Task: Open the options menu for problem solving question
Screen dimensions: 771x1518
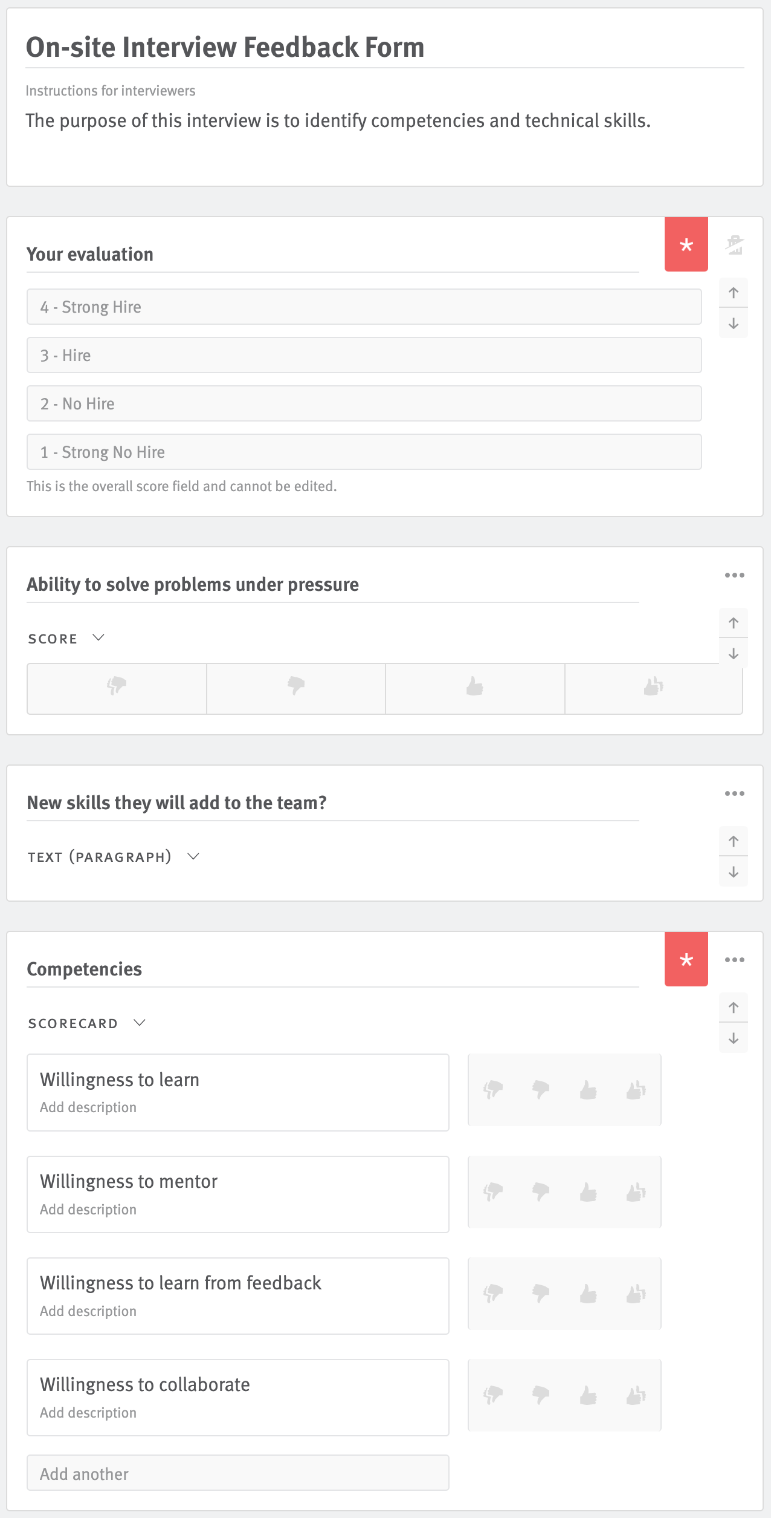Action: [734, 575]
